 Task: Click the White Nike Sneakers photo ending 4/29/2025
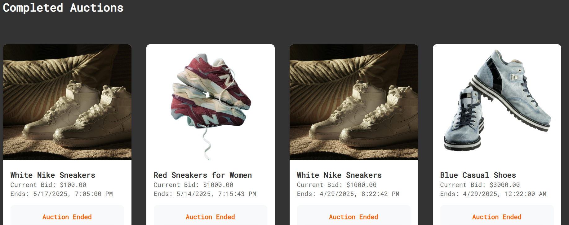point(354,102)
